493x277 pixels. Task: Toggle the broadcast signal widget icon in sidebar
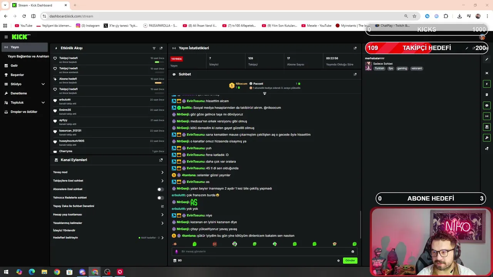[x=487, y=116]
